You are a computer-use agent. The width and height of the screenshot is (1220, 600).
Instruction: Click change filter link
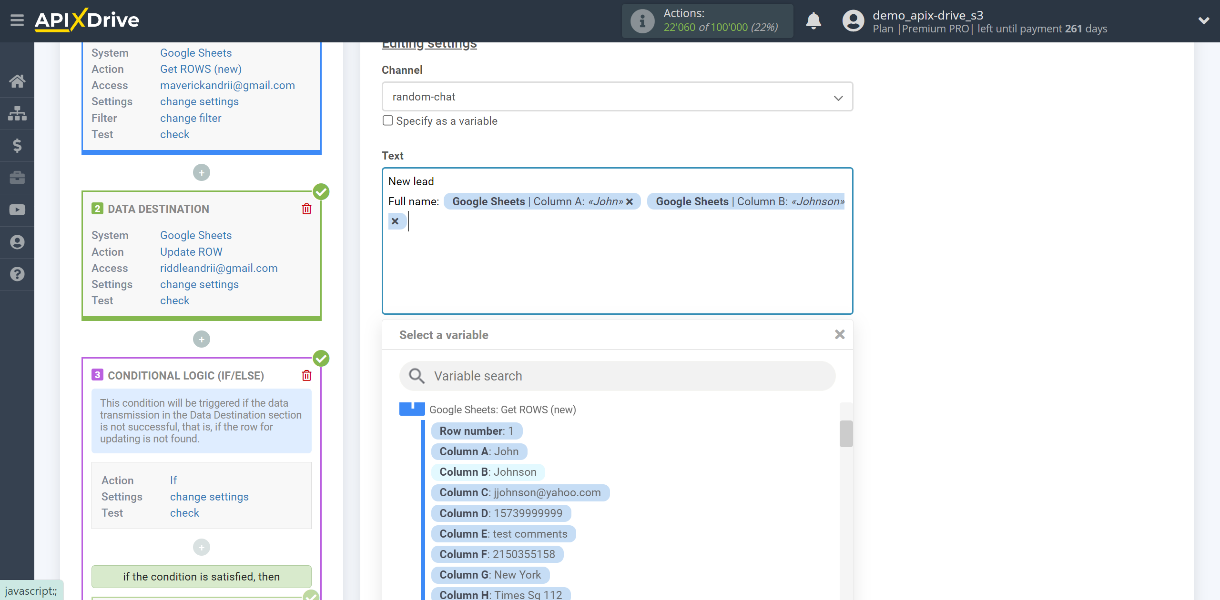[191, 118]
